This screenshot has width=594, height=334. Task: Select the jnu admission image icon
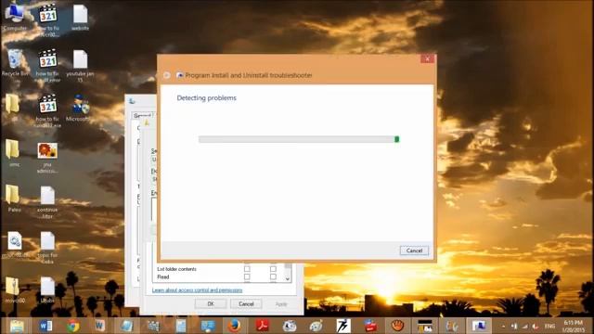tap(47, 158)
